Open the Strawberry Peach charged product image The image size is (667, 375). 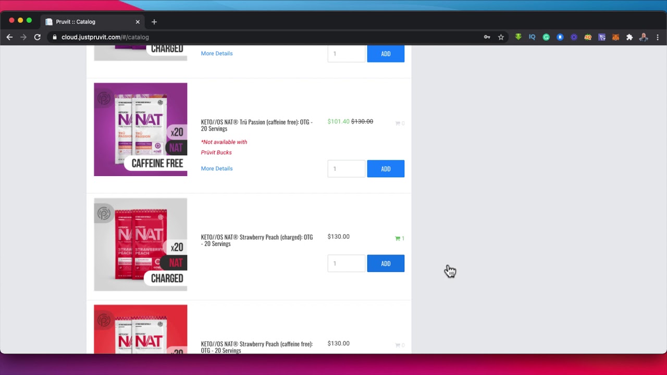tap(141, 244)
